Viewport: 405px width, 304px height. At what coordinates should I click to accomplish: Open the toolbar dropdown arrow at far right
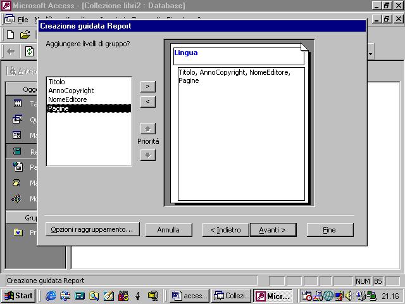(370, 54)
